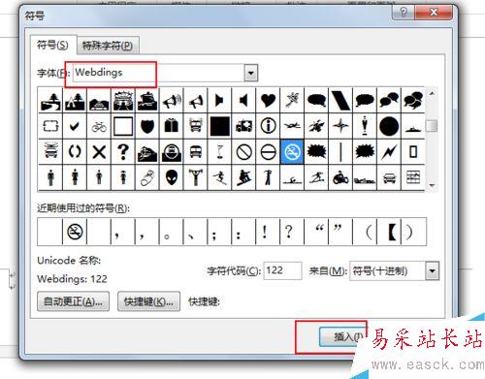Select the solid black circle symbol

pos(389,126)
